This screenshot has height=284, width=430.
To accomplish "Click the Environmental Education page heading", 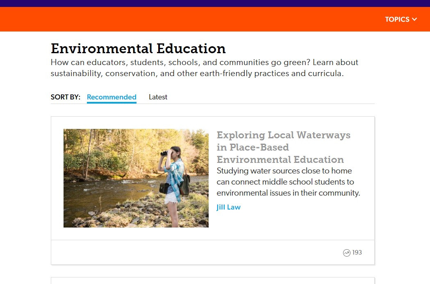I will (x=138, y=49).
